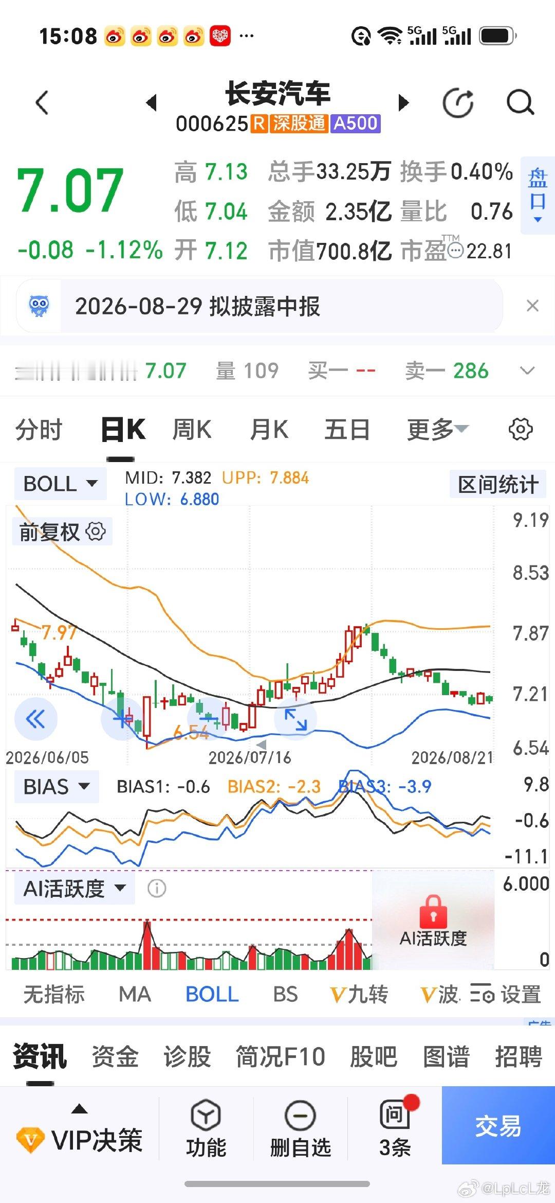Tap the chart crosshair plus button

click(121, 719)
